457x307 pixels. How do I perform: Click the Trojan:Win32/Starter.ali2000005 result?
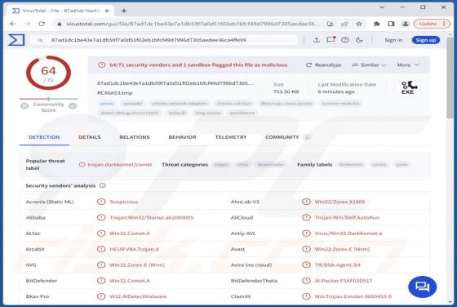point(152,217)
